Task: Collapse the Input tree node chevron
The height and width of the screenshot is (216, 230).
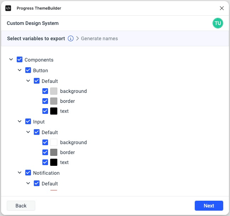Action: point(20,121)
